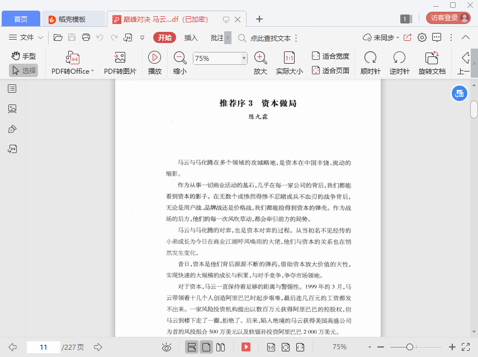Open status bar zoom percentage dropdown
Image resolution: width=478 pixels, height=357 pixels.
[370, 347]
